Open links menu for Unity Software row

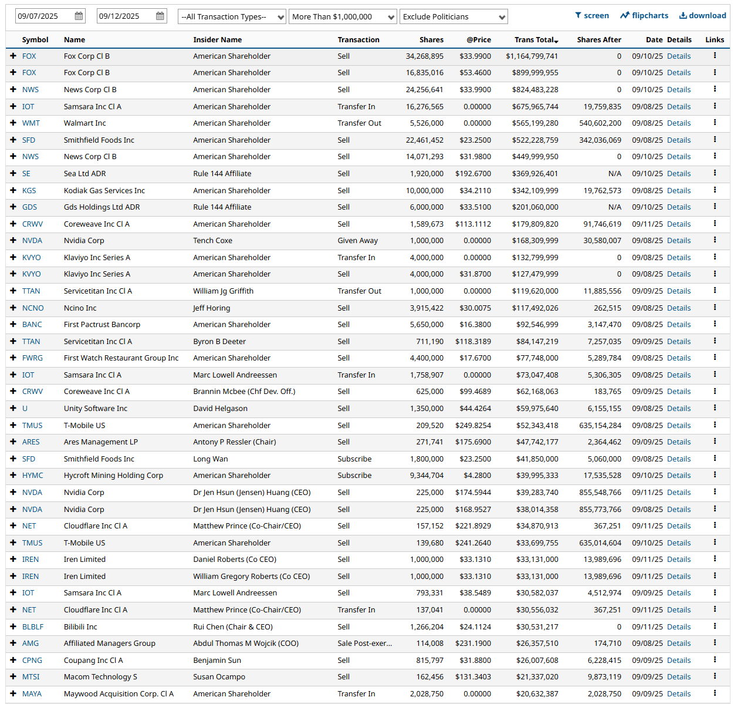coord(715,408)
